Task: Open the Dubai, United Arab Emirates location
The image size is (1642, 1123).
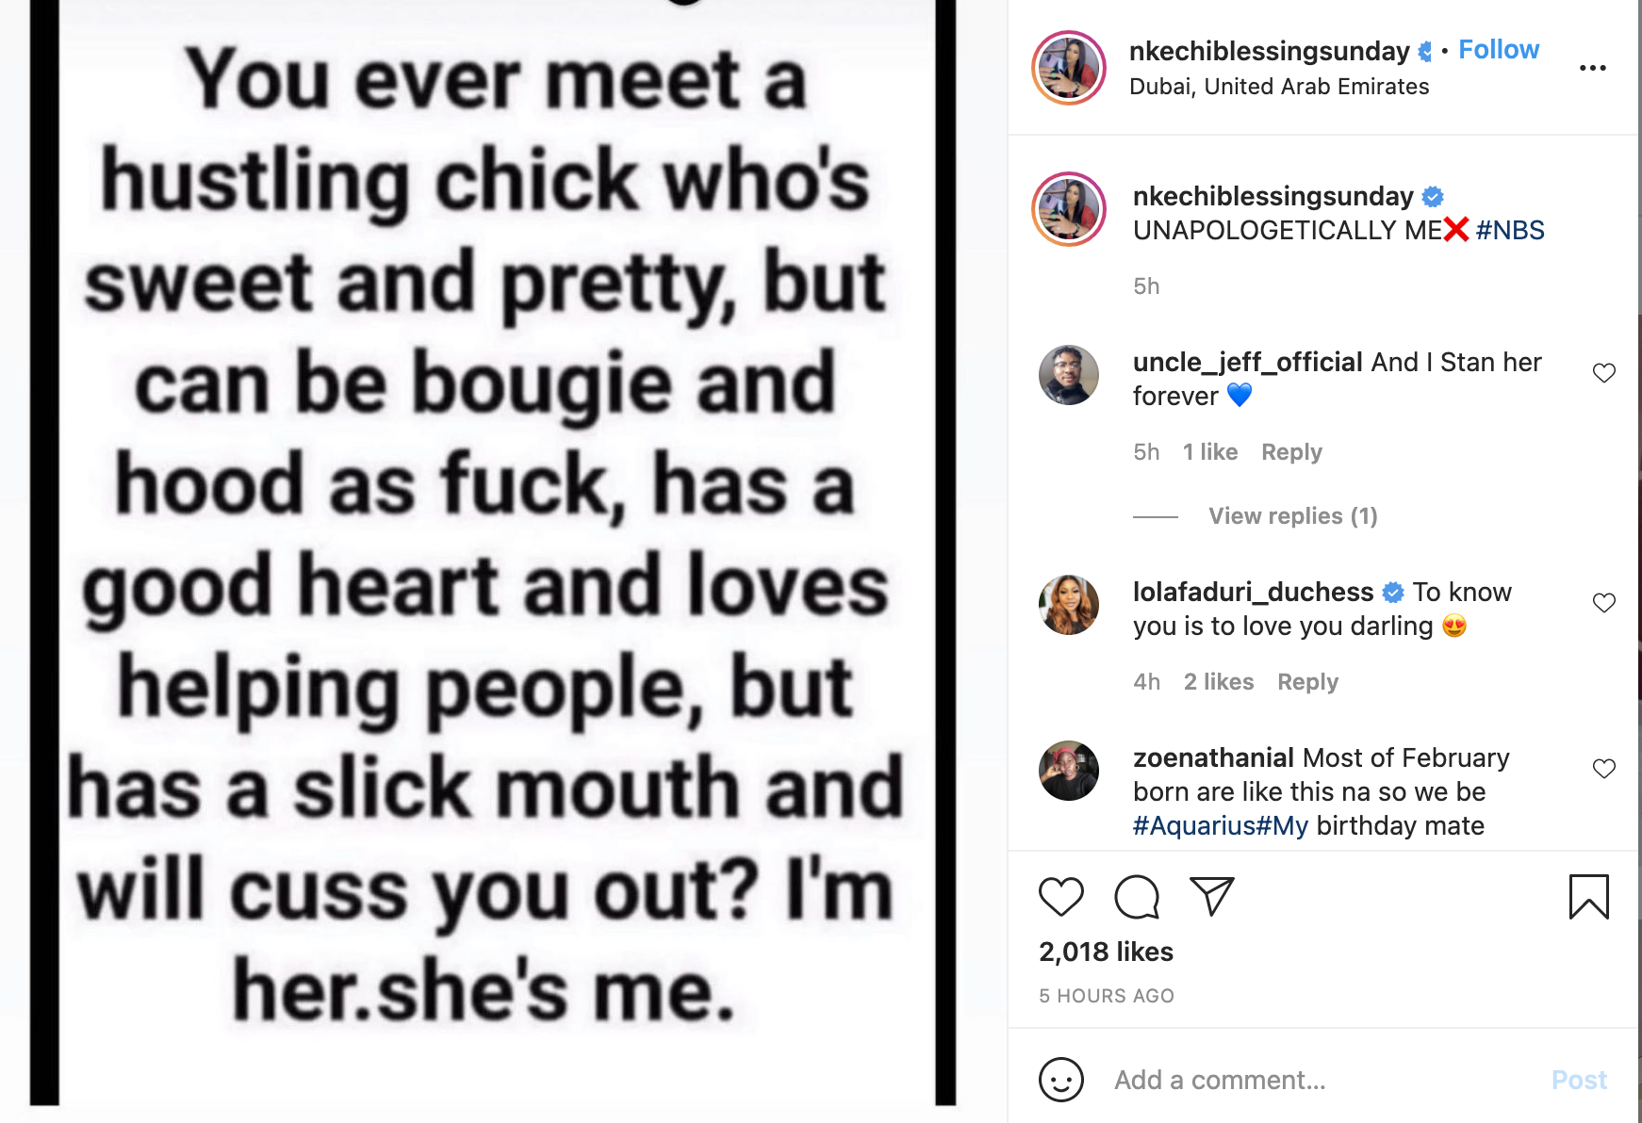Action: click(x=1279, y=87)
